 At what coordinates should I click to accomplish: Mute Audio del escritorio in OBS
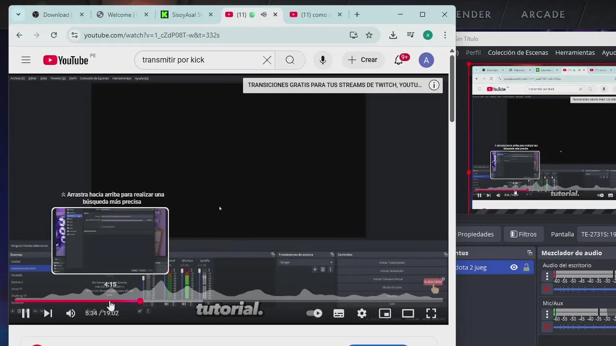(547, 289)
